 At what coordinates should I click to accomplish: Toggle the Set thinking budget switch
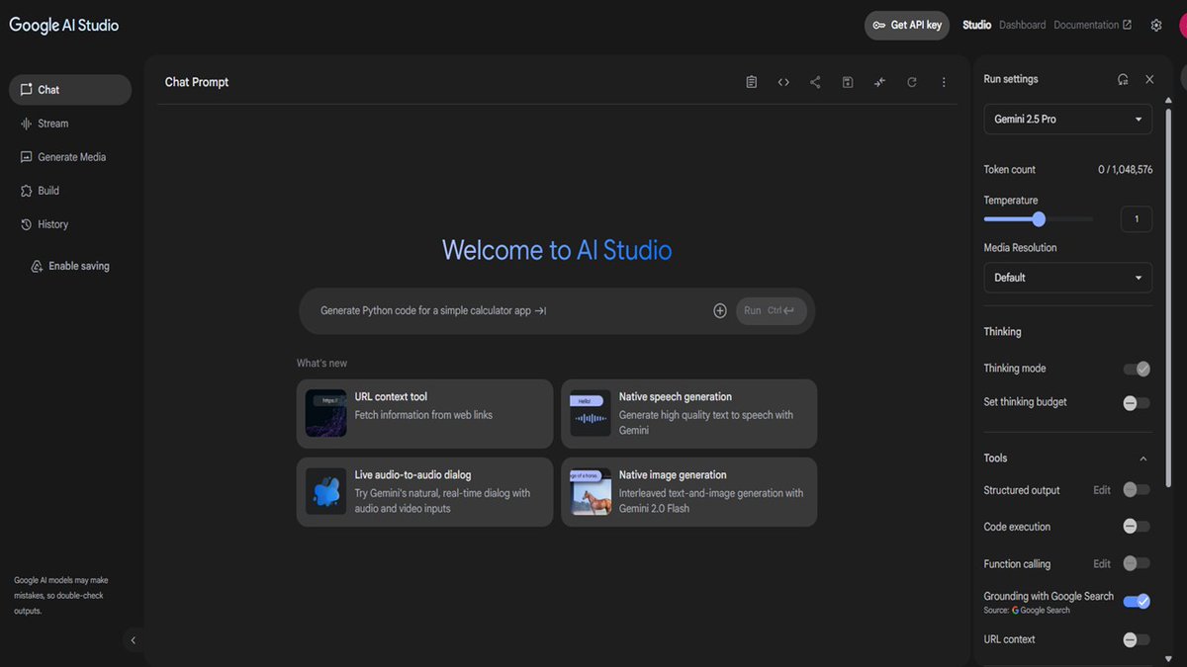[x=1137, y=402]
